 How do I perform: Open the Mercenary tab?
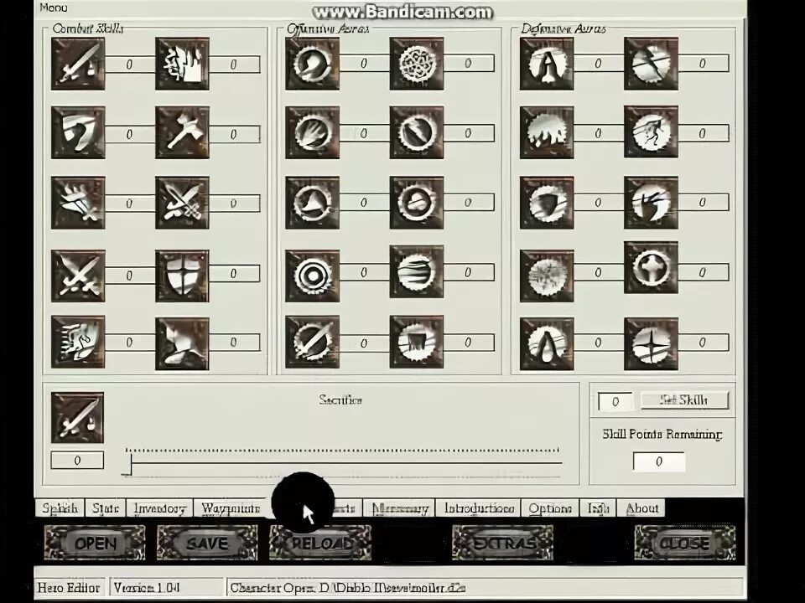pos(399,508)
